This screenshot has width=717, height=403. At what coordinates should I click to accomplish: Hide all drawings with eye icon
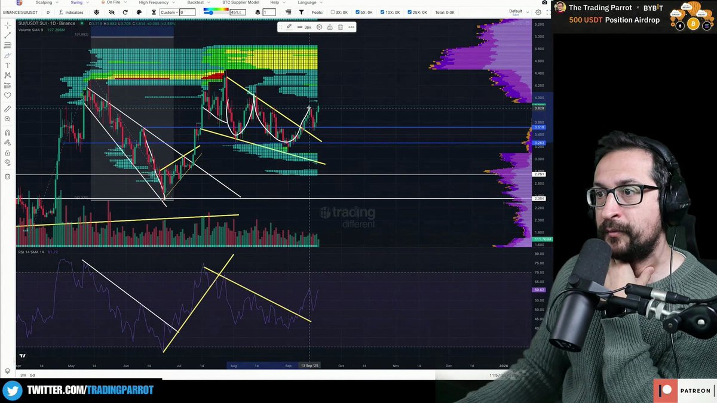(x=7, y=162)
